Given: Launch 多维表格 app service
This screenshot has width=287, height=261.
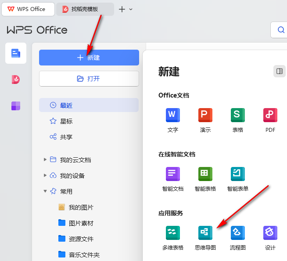Looking at the screenshot, I should 173,238.
